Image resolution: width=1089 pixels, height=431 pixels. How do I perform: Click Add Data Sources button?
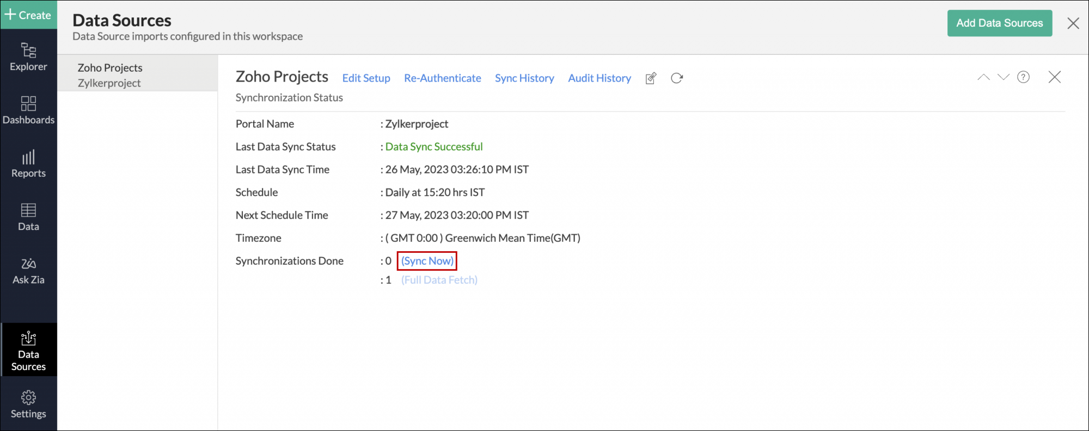click(x=999, y=23)
